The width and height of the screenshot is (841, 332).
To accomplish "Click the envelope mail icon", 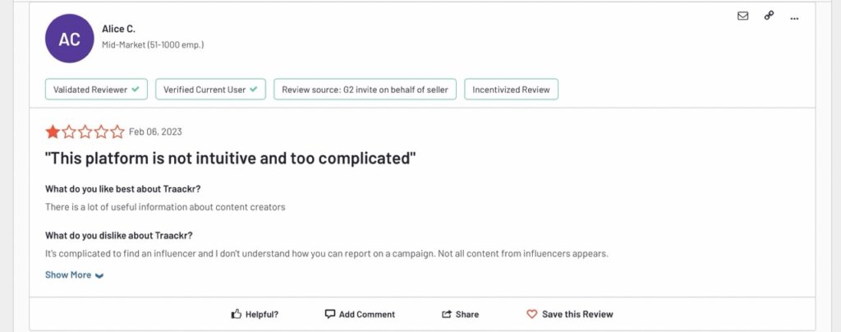I will 742,16.
